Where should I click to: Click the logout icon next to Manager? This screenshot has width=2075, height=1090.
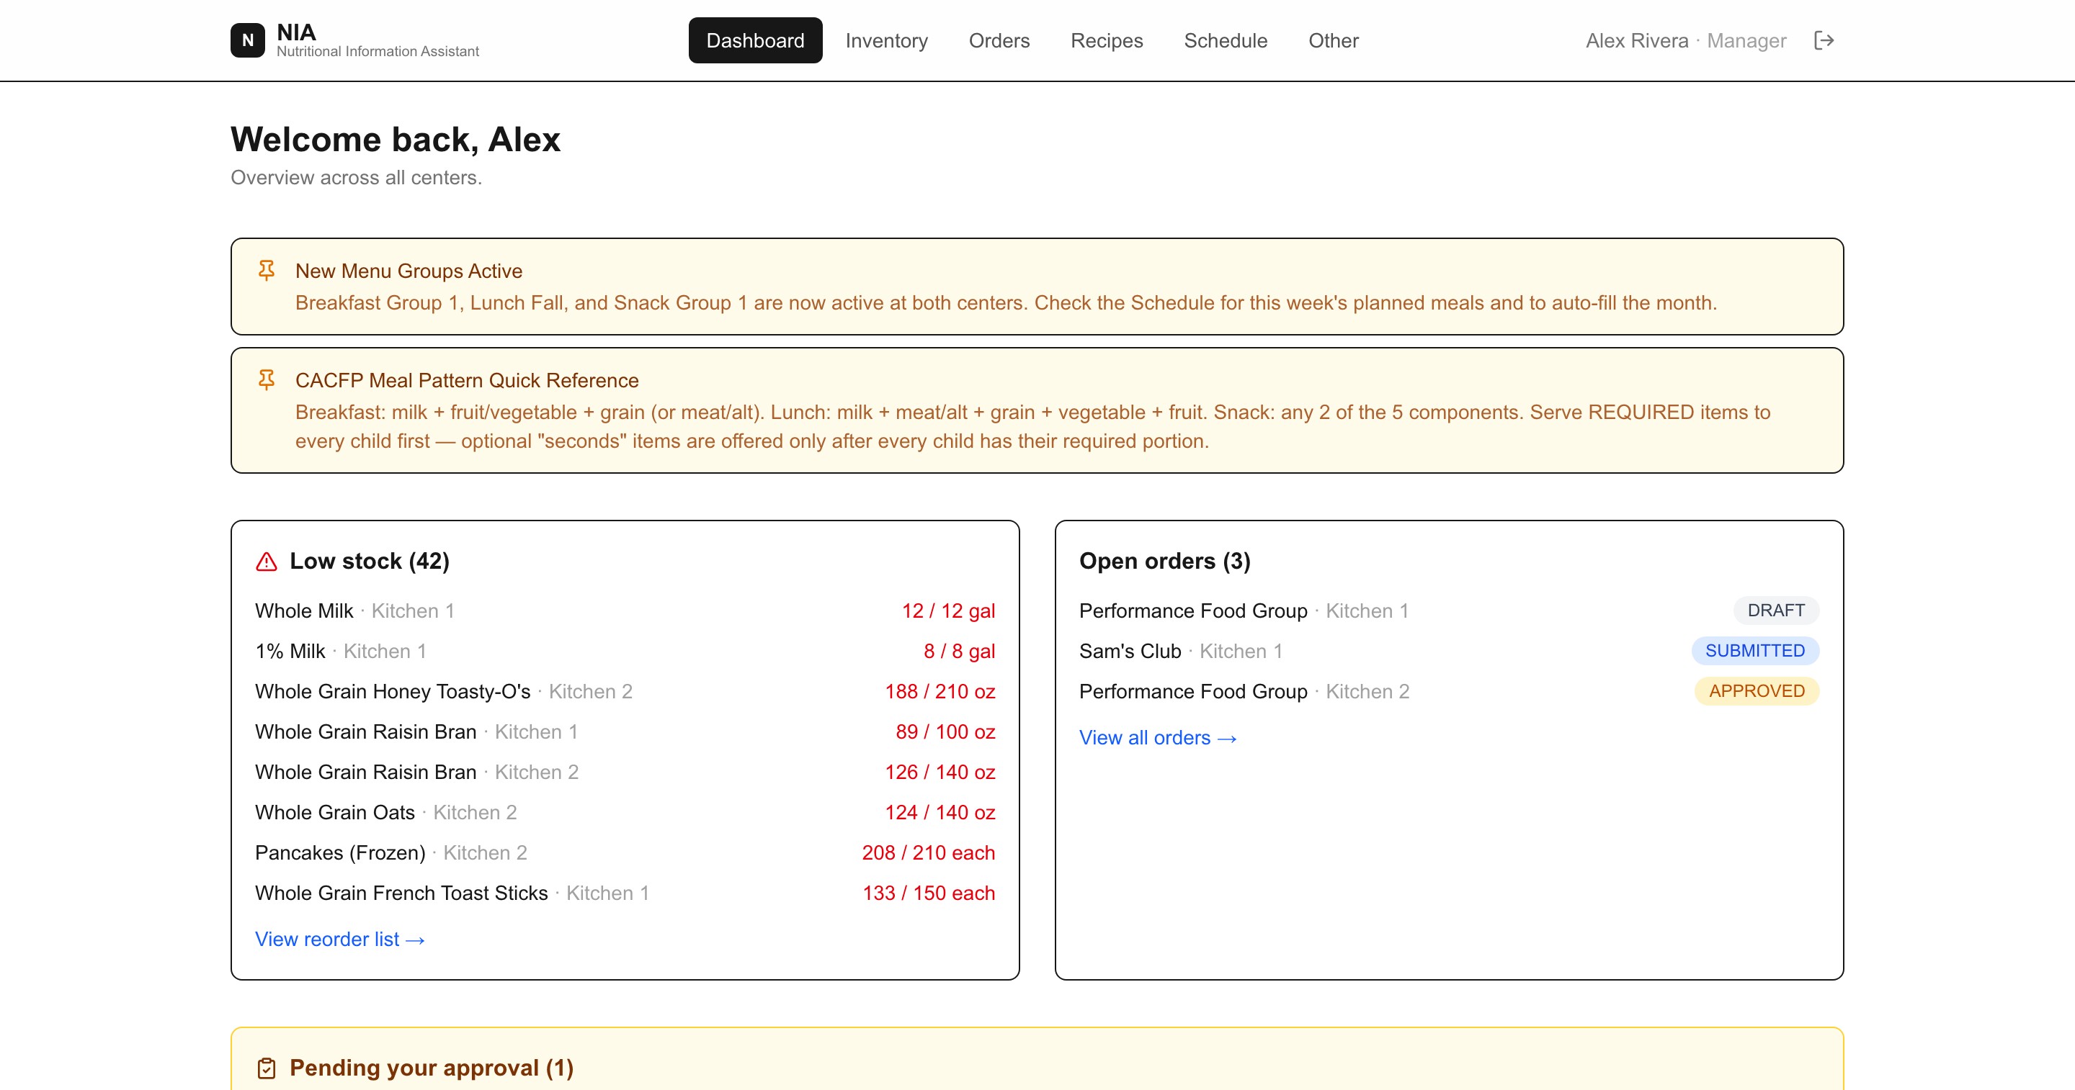click(1824, 40)
